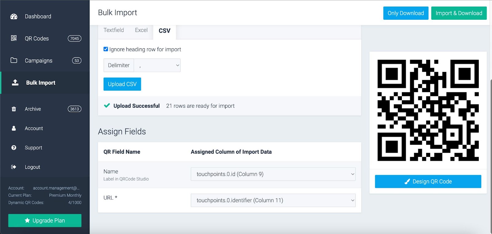Click the Upload CSV button
The height and width of the screenshot is (234, 492).
(x=122, y=84)
